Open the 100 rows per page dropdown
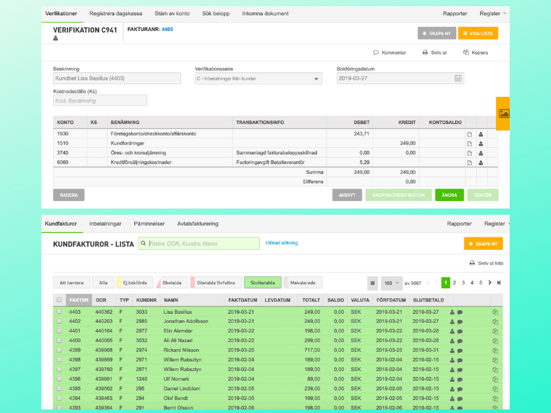The height and width of the screenshot is (413, 551). click(391, 283)
